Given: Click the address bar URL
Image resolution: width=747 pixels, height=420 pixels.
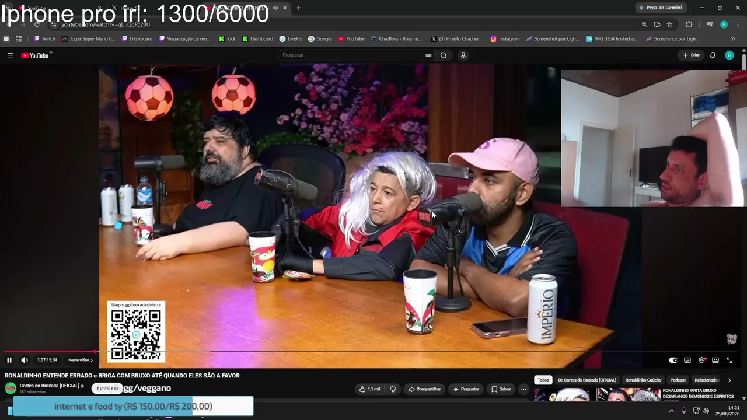Looking at the screenshot, I should [x=106, y=25].
